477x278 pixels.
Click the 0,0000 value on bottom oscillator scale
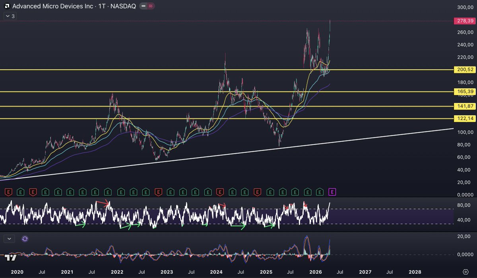(466, 255)
